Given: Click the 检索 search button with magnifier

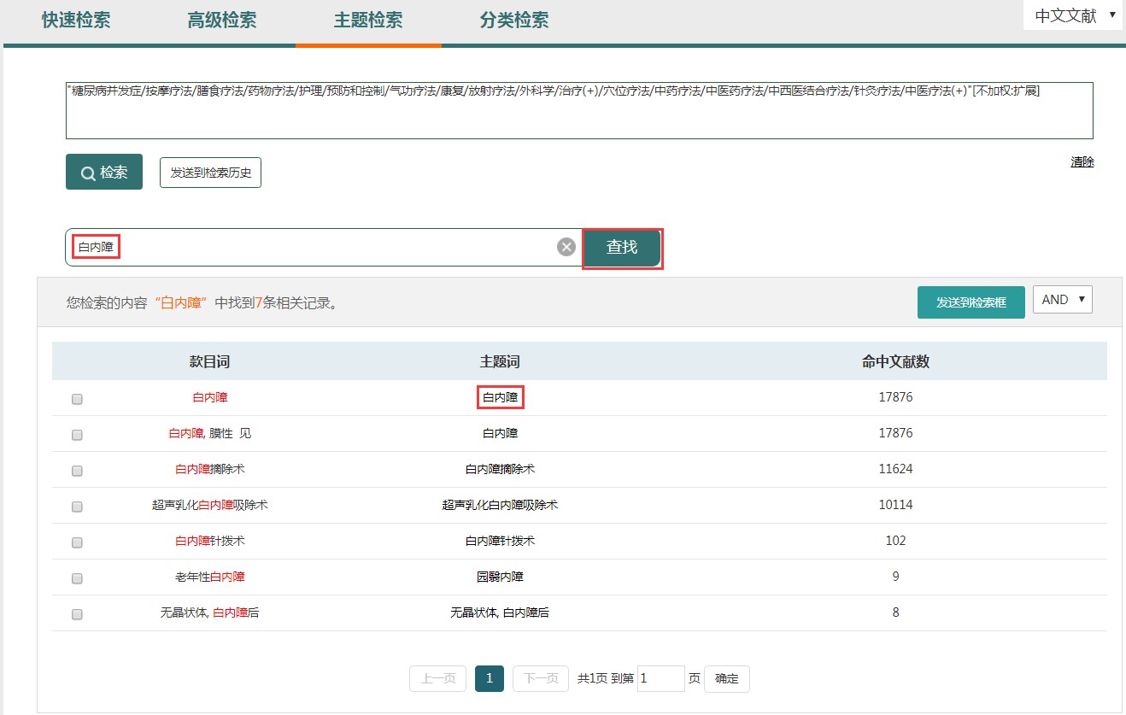Looking at the screenshot, I should coord(104,172).
